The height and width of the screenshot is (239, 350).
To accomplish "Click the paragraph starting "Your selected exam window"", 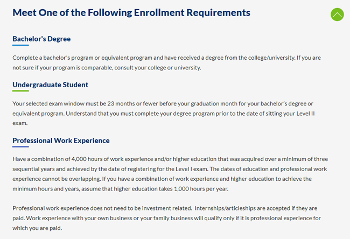I will 167,113.
